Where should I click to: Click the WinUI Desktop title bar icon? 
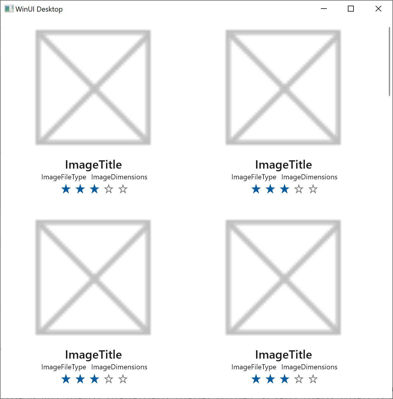(8, 9)
